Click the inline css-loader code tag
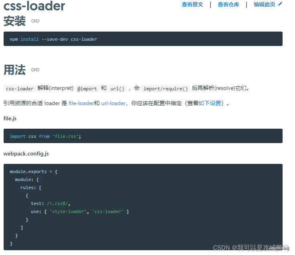 click(x=20, y=89)
